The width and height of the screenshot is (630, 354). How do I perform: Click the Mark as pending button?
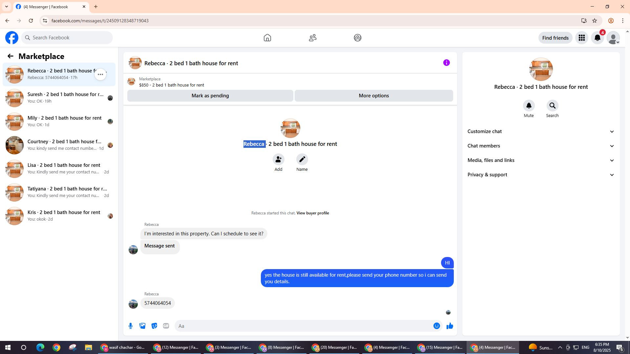pos(210,96)
